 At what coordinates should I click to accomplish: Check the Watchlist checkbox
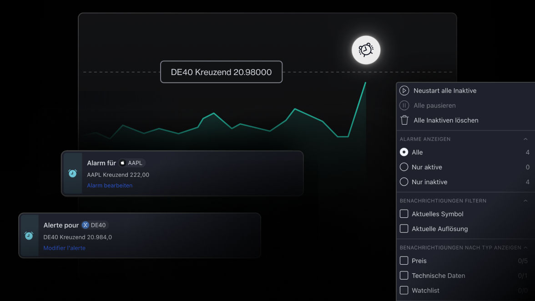coord(404,290)
